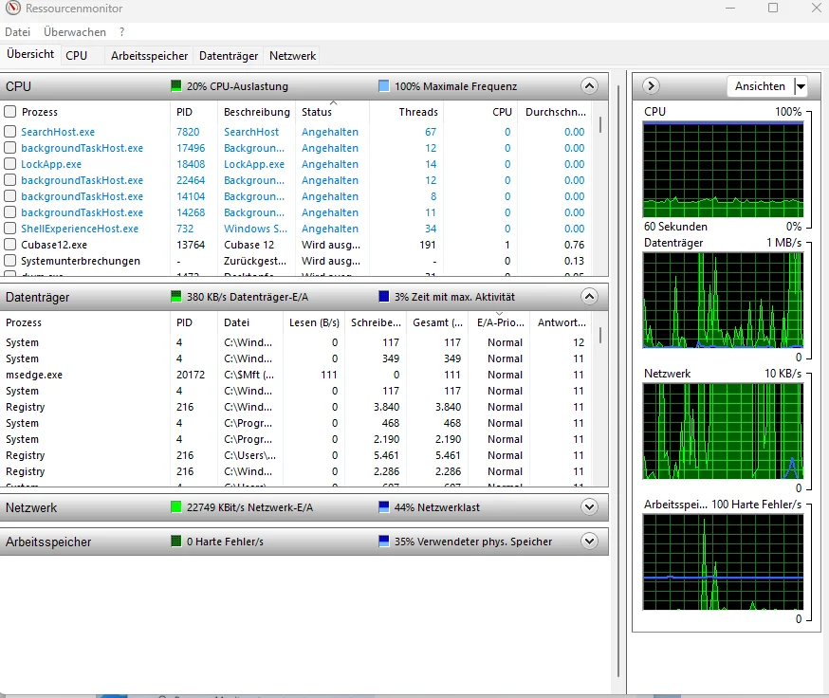Check the ShellExperienceHost.exe checkbox
Screen dimensions: 829x698
tap(9, 229)
